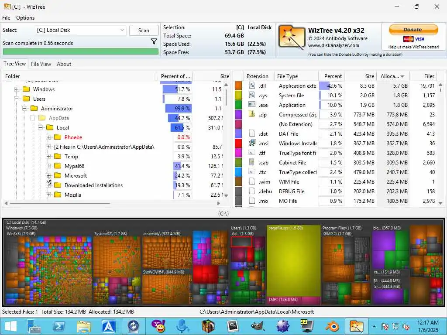Select the Temp folder icon

pos(58,156)
